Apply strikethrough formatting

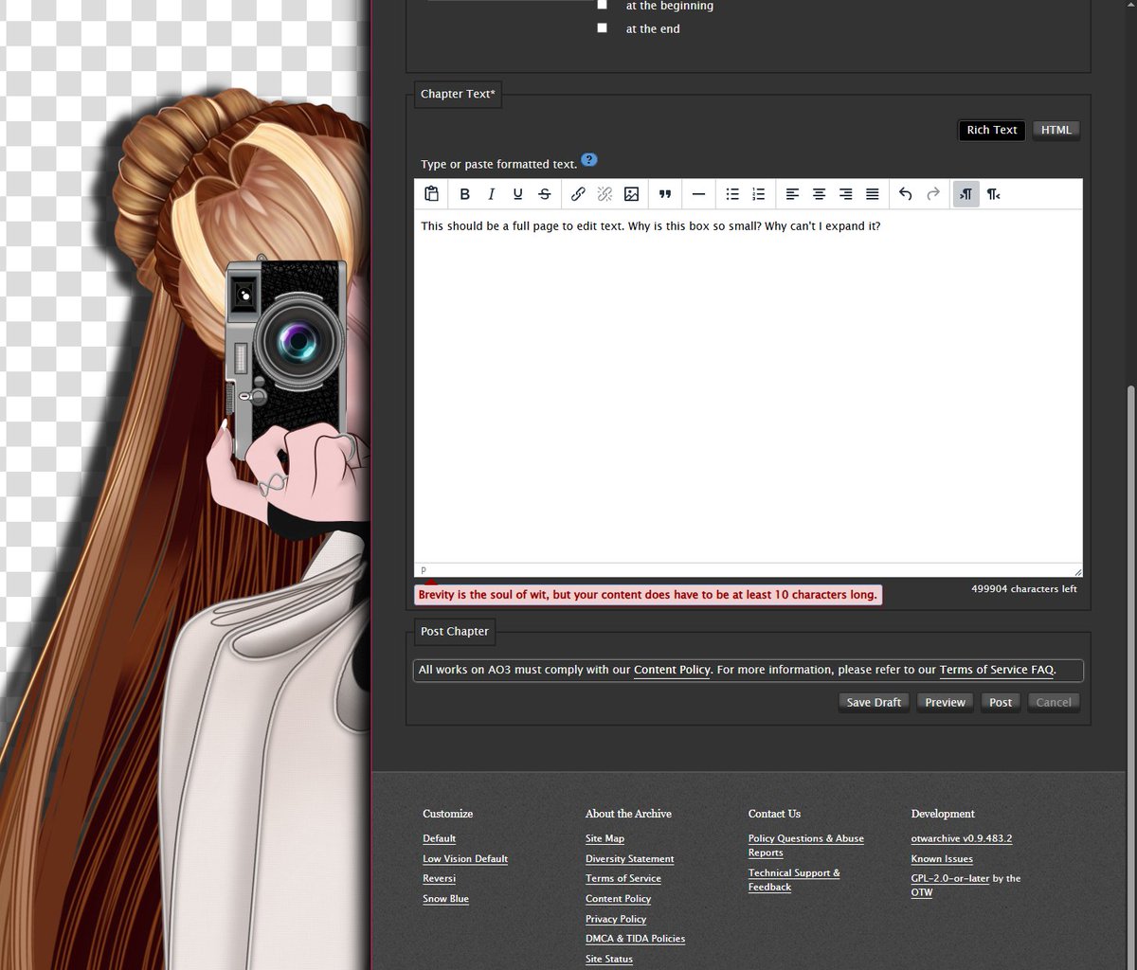pyautogui.click(x=544, y=194)
